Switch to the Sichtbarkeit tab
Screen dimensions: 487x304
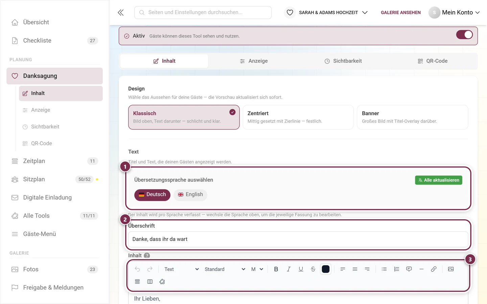click(343, 61)
